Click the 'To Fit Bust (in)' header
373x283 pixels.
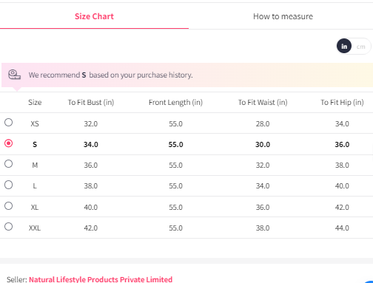pos(91,102)
